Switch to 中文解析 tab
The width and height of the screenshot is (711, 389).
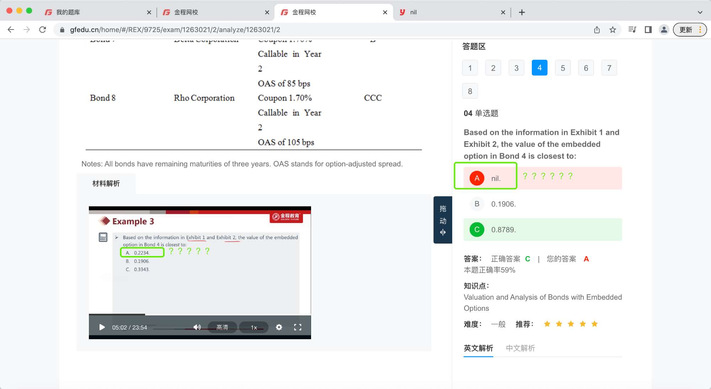(x=520, y=348)
